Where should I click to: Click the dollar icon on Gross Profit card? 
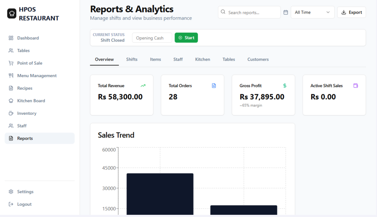point(284,86)
